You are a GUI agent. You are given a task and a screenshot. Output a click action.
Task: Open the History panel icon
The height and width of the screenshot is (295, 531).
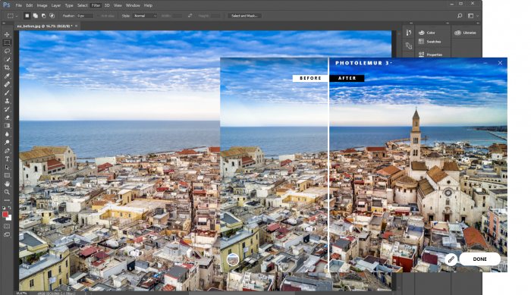tap(409, 33)
